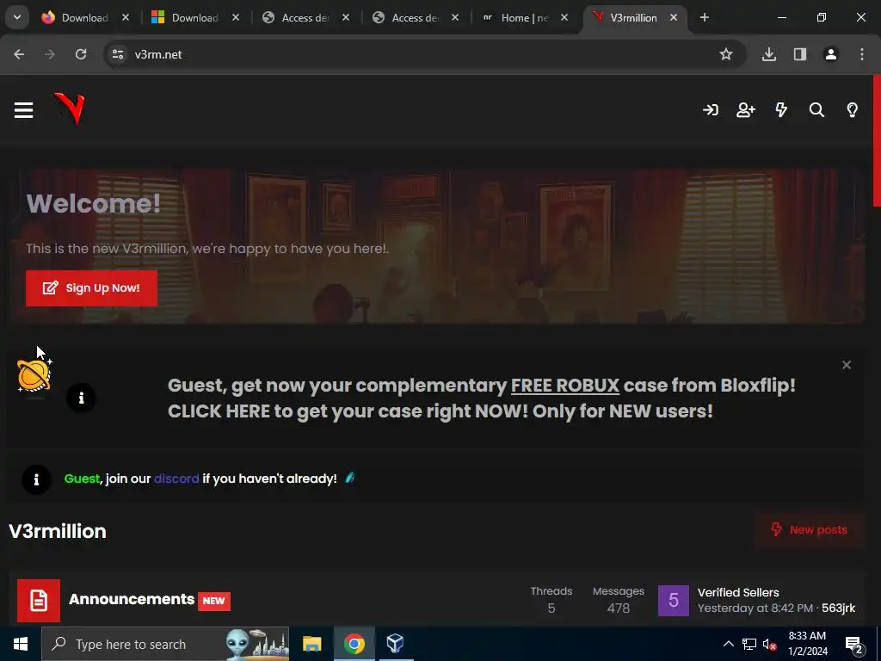The height and width of the screenshot is (661, 881).
Task: Click the log in arrow icon
Action: point(710,110)
